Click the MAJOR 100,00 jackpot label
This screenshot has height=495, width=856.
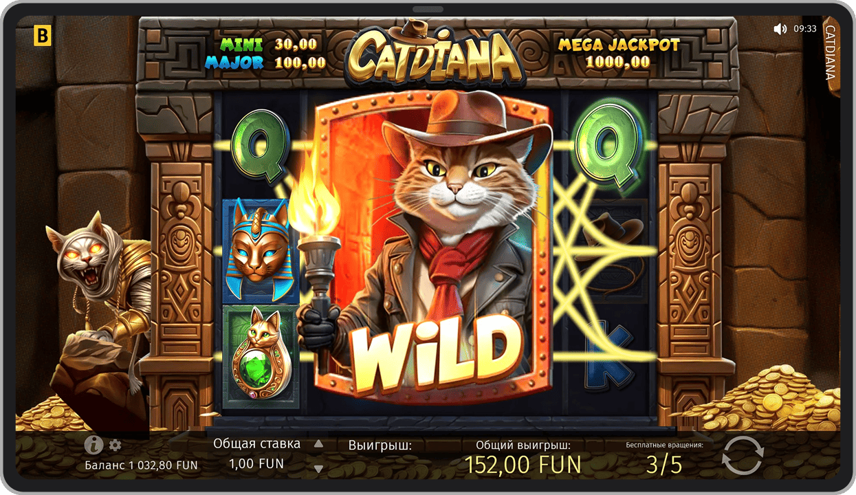pos(265,63)
